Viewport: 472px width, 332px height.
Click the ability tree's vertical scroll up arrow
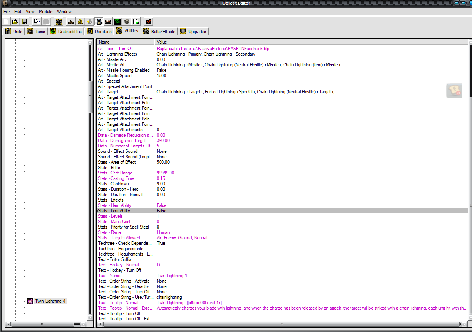click(90, 42)
